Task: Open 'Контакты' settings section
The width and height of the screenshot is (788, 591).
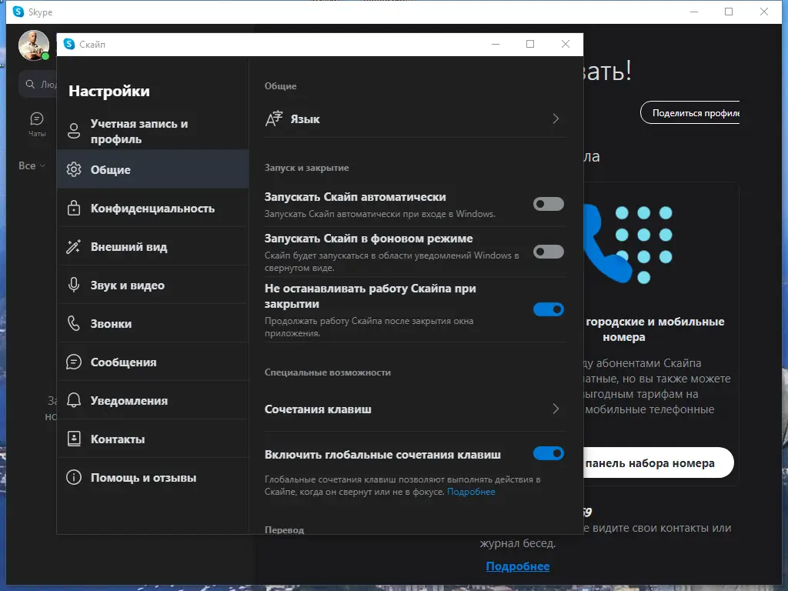Action: pyautogui.click(x=153, y=439)
